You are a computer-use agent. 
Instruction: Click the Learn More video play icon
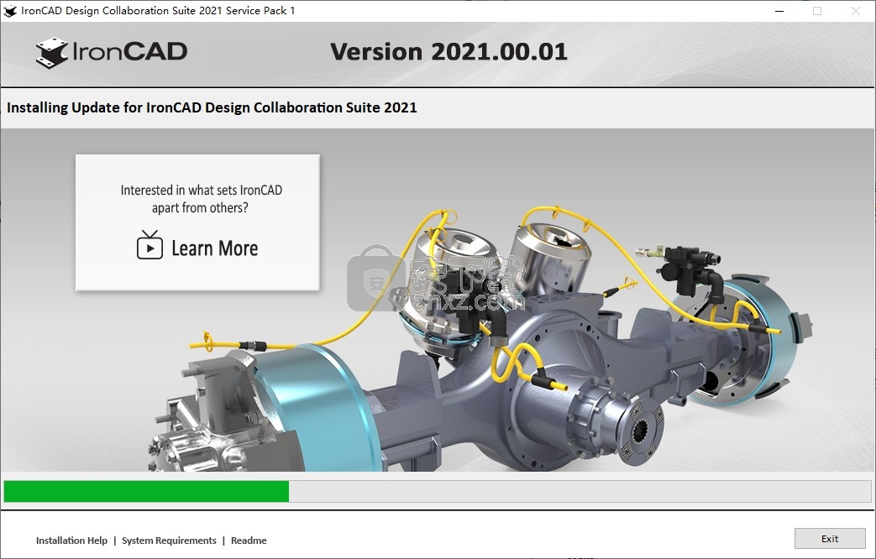[x=149, y=245]
